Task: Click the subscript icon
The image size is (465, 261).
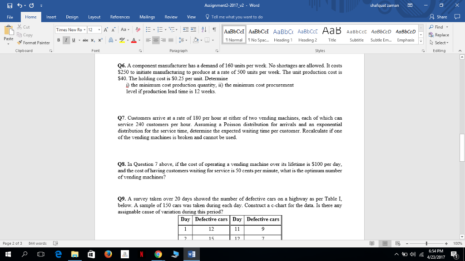Action: coord(92,40)
